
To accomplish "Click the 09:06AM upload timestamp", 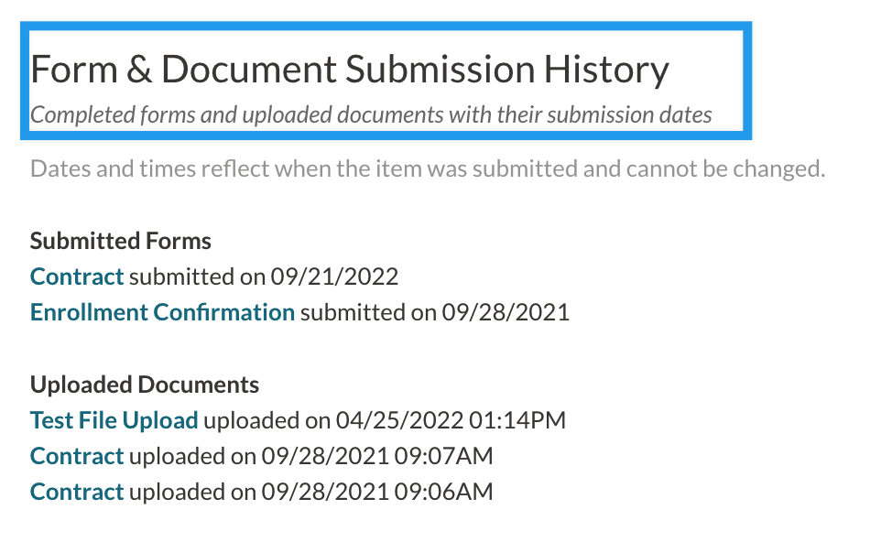I will tap(443, 492).
